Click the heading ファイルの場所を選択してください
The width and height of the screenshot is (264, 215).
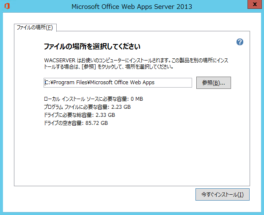pos(92,46)
